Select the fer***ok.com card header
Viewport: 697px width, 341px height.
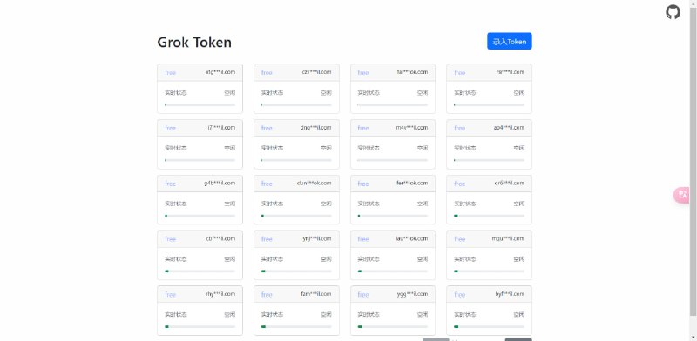(x=393, y=184)
